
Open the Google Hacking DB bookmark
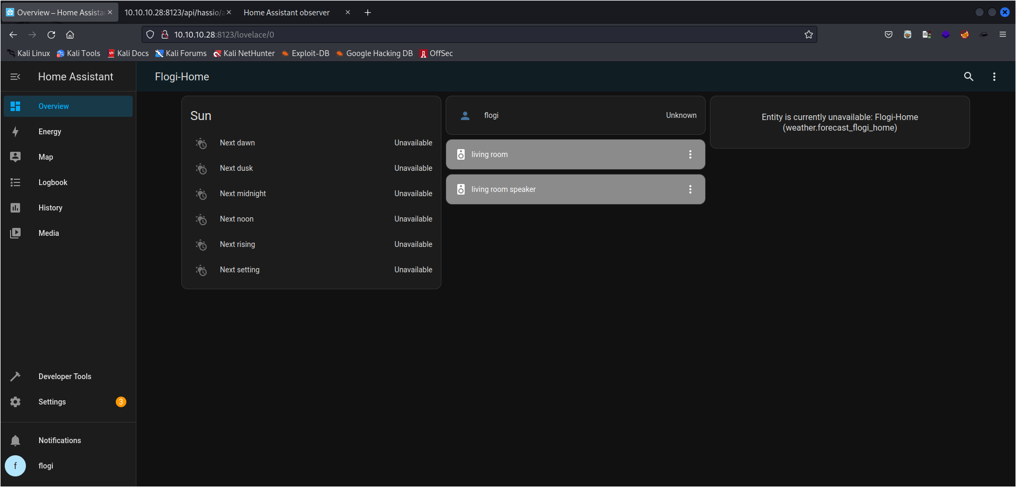[x=374, y=53]
